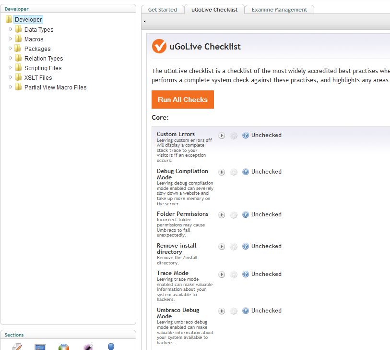Click the Unchecked status beside Folder Permissions
This screenshot has width=390, height=350.
click(266, 214)
